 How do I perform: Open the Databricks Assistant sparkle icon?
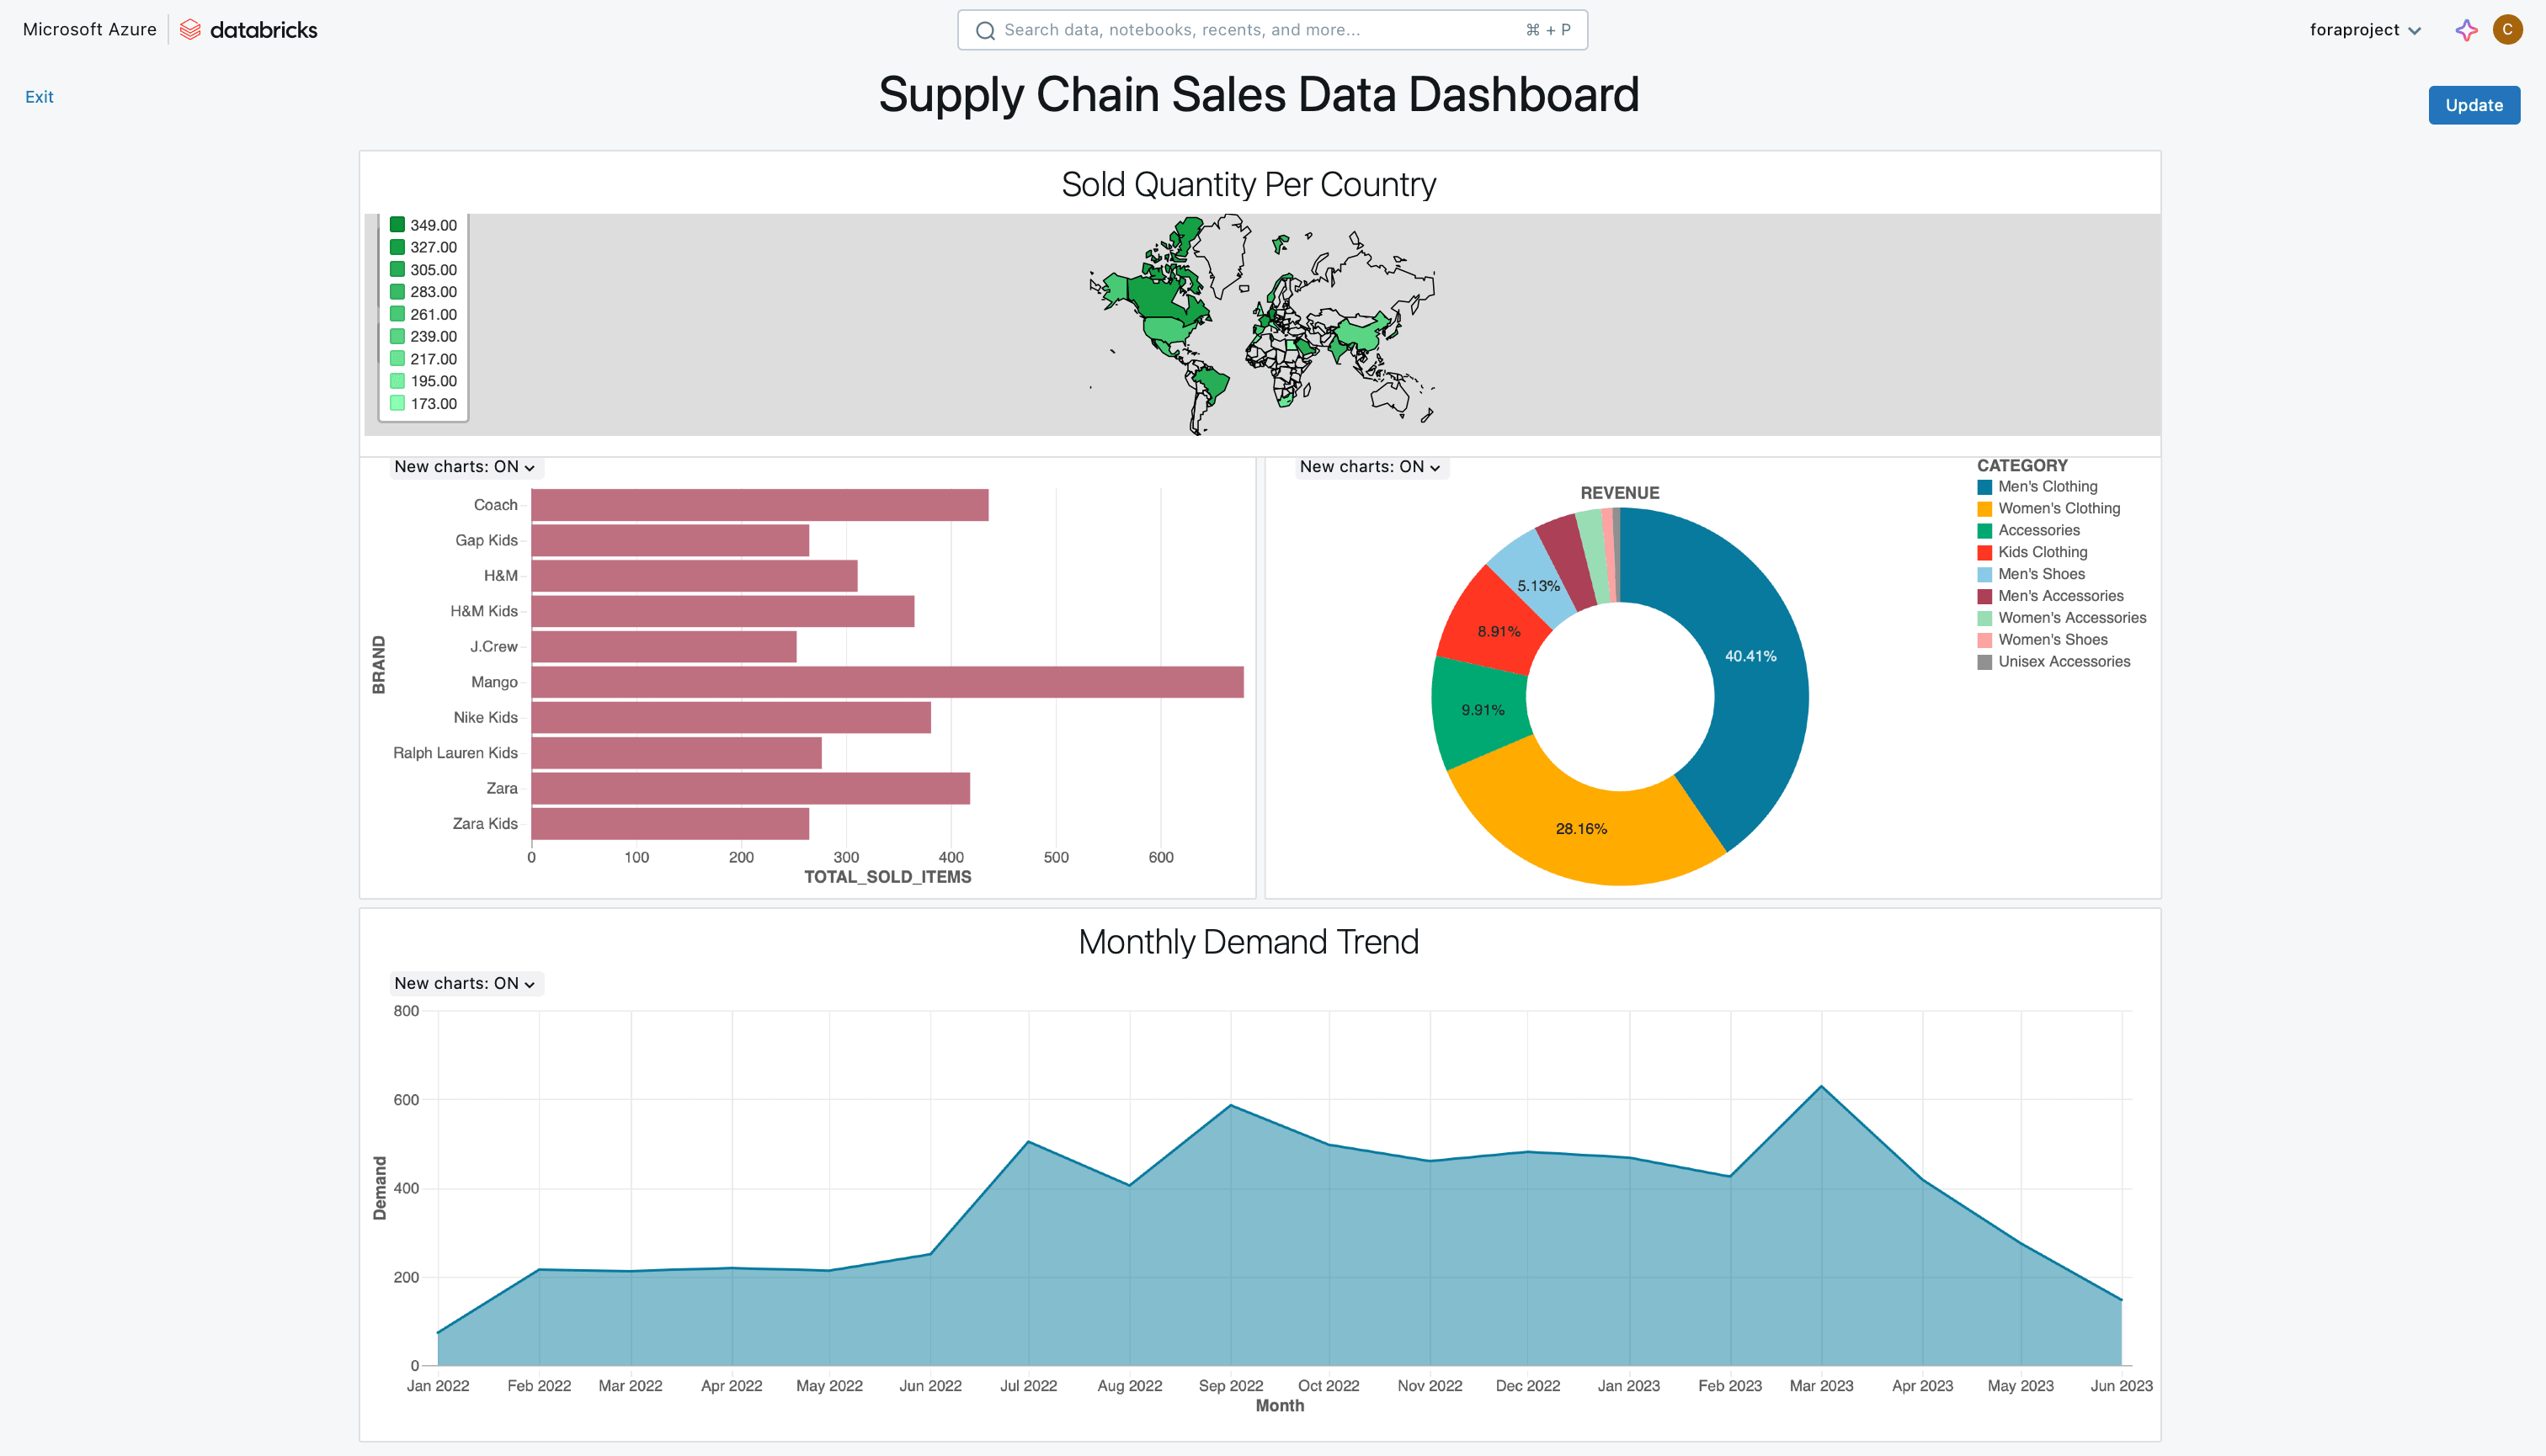pyautogui.click(x=2466, y=30)
